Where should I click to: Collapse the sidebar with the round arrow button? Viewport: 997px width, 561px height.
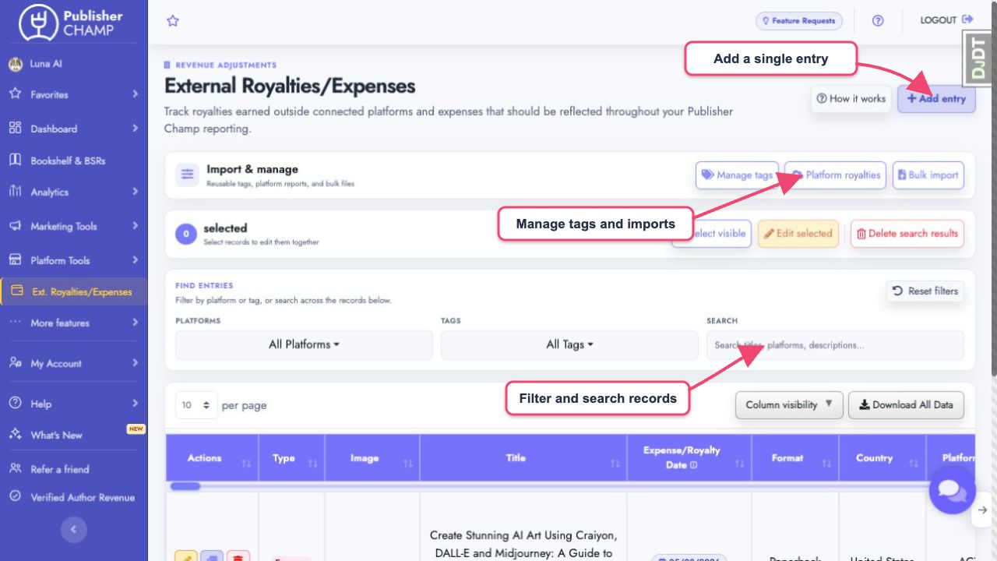tap(73, 530)
